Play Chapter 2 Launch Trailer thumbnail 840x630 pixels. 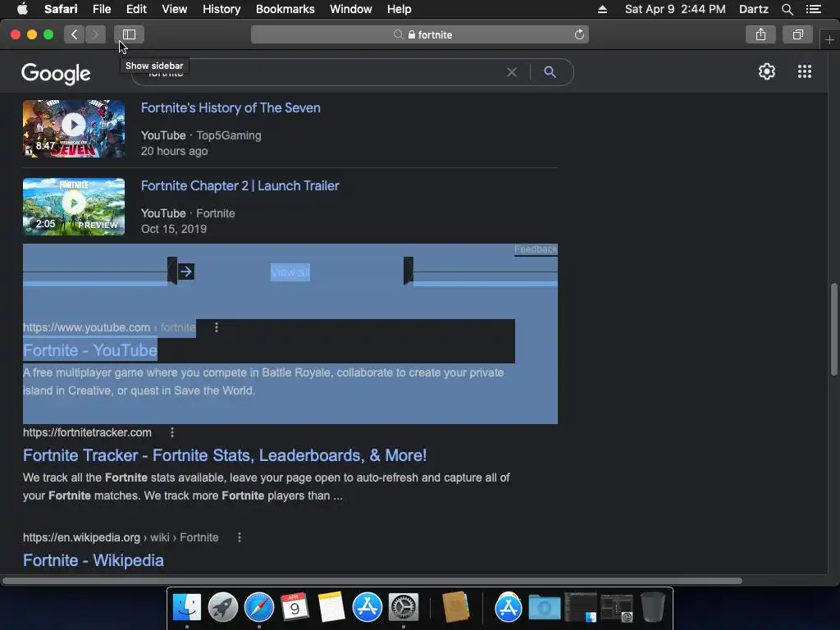pyautogui.click(x=73, y=207)
